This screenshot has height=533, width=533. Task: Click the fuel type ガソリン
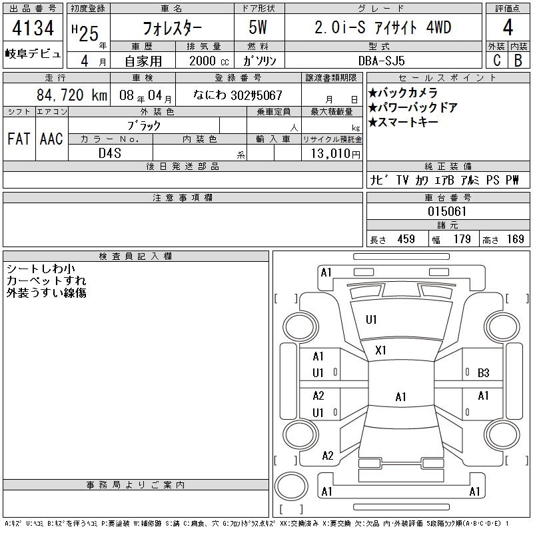(x=259, y=61)
